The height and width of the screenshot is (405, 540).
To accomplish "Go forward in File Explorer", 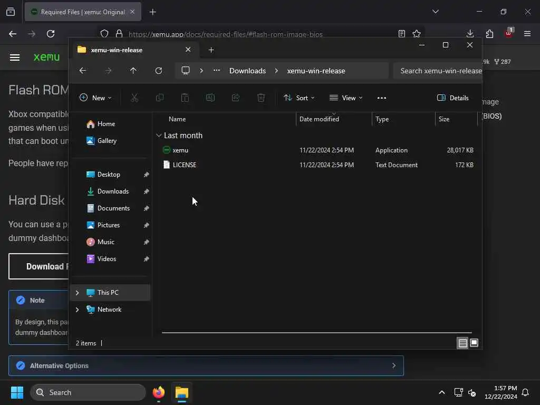I will click(108, 71).
